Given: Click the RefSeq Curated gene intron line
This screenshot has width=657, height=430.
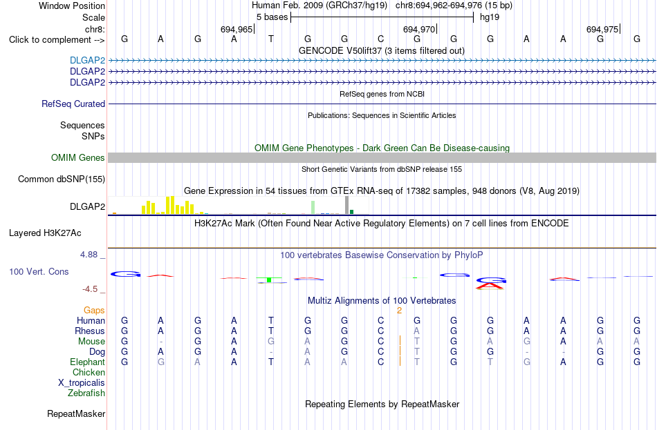Looking at the screenshot, I should pos(382,104).
